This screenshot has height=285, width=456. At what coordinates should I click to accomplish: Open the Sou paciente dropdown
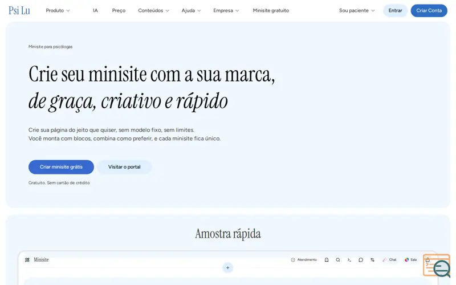[x=357, y=10]
